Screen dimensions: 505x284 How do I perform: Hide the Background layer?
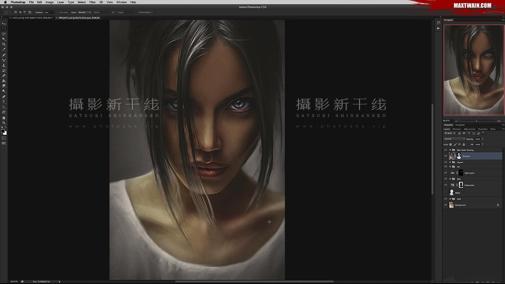(x=446, y=205)
